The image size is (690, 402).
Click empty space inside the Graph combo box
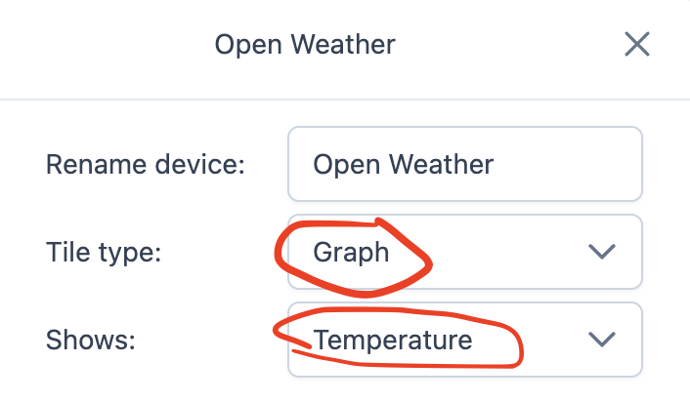(x=508, y=252)
